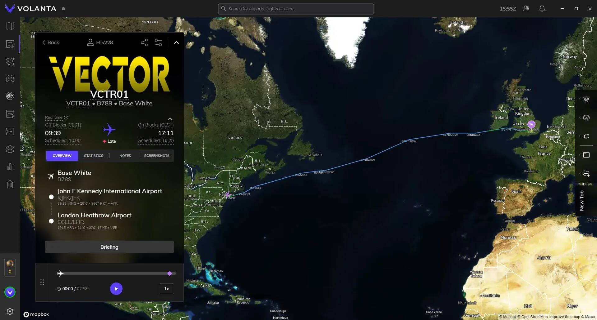Open the statistics bar chart sidebar icon
This screenshot has width=597, height=320.
click(10, 167)
